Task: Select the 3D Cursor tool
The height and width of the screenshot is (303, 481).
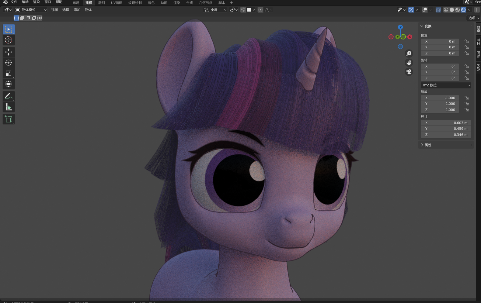Action: [9, 40]
